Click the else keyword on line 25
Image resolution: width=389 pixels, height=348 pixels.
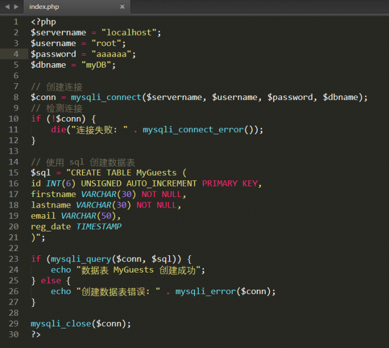[x=51, y=281]
